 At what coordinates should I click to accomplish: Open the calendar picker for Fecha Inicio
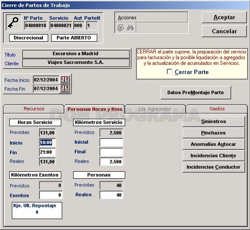coord(64,80)
